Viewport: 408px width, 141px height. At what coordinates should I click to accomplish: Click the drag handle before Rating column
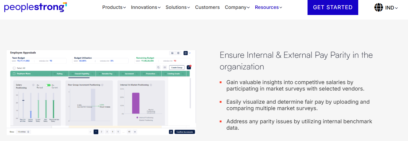[x=55, y=74]
